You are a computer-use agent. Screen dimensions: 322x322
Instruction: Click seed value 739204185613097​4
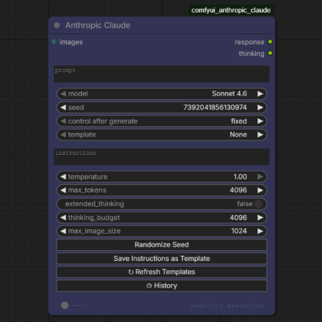[215, 108]
